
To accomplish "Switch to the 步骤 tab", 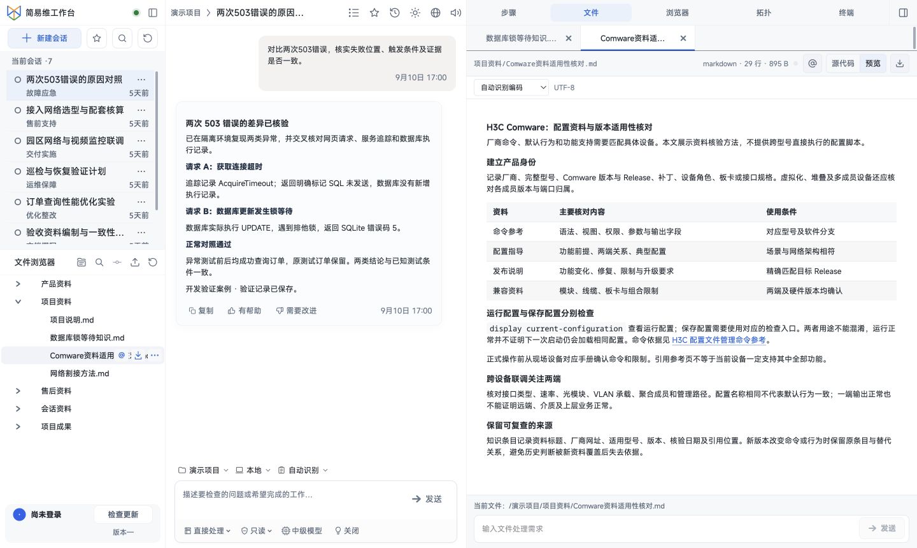I will pos(508,13).
